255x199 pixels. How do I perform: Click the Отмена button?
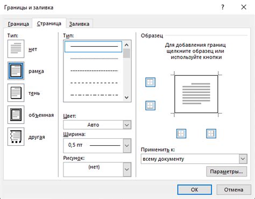[233, 189]
